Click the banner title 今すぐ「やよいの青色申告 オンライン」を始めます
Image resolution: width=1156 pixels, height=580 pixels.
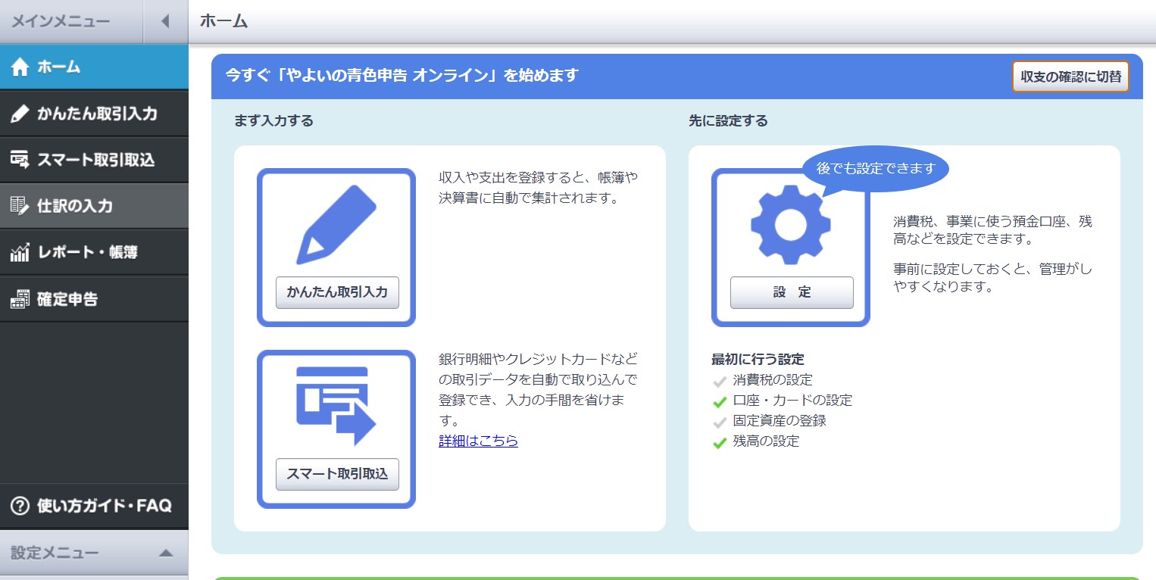pyautogui.click(x=402, y=75)
